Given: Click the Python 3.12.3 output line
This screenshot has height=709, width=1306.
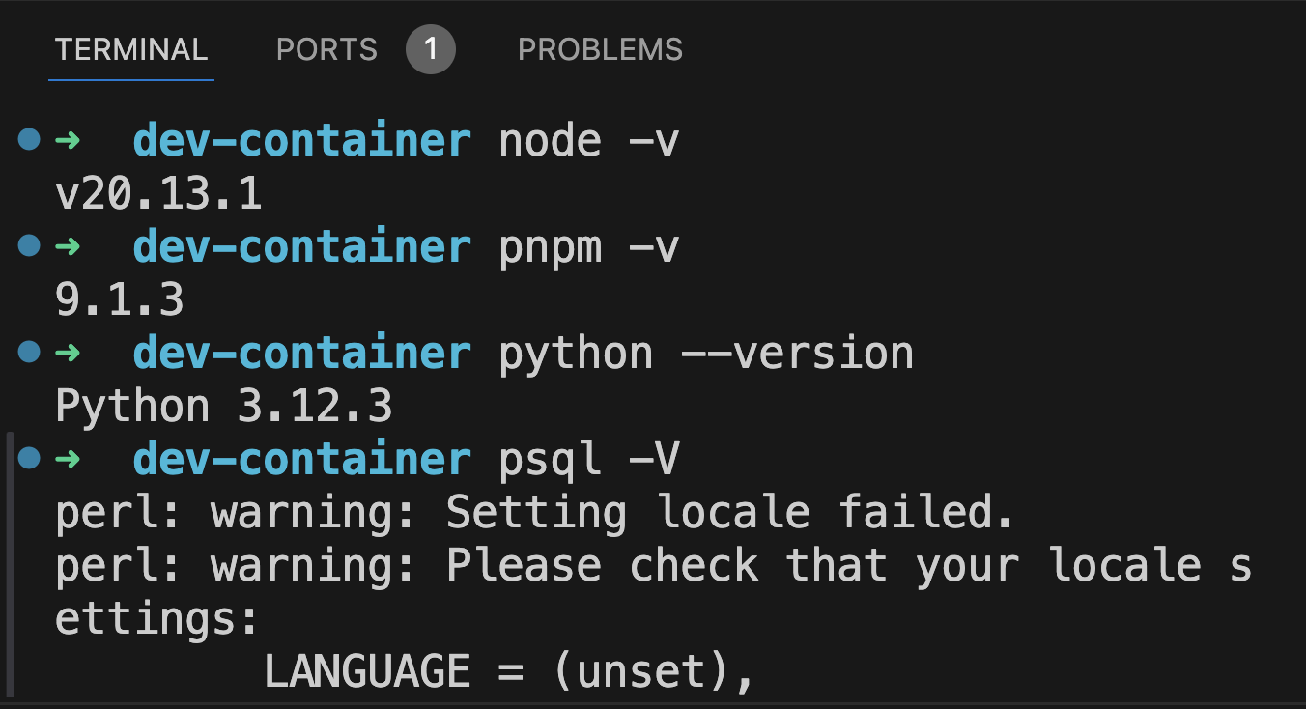Looking at the screenshot, I should 224,405.
